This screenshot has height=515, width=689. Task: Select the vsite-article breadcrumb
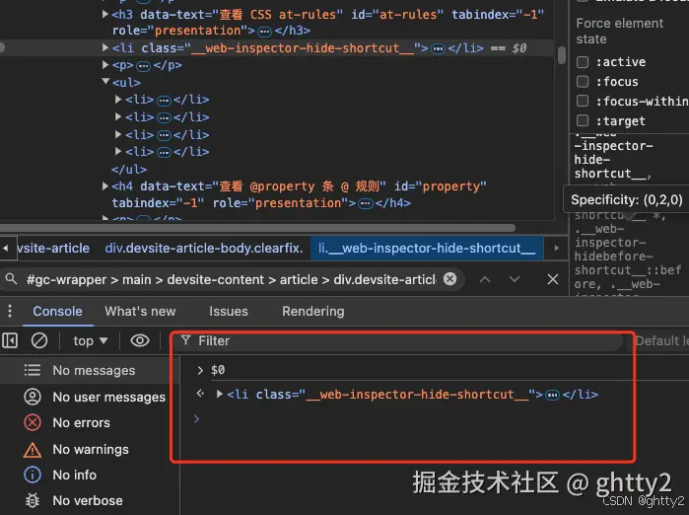53,248
